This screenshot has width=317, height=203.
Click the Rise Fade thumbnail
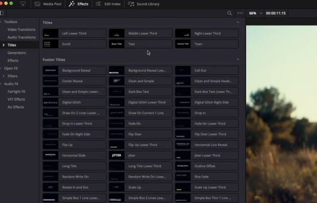click(x=183, y=177)
